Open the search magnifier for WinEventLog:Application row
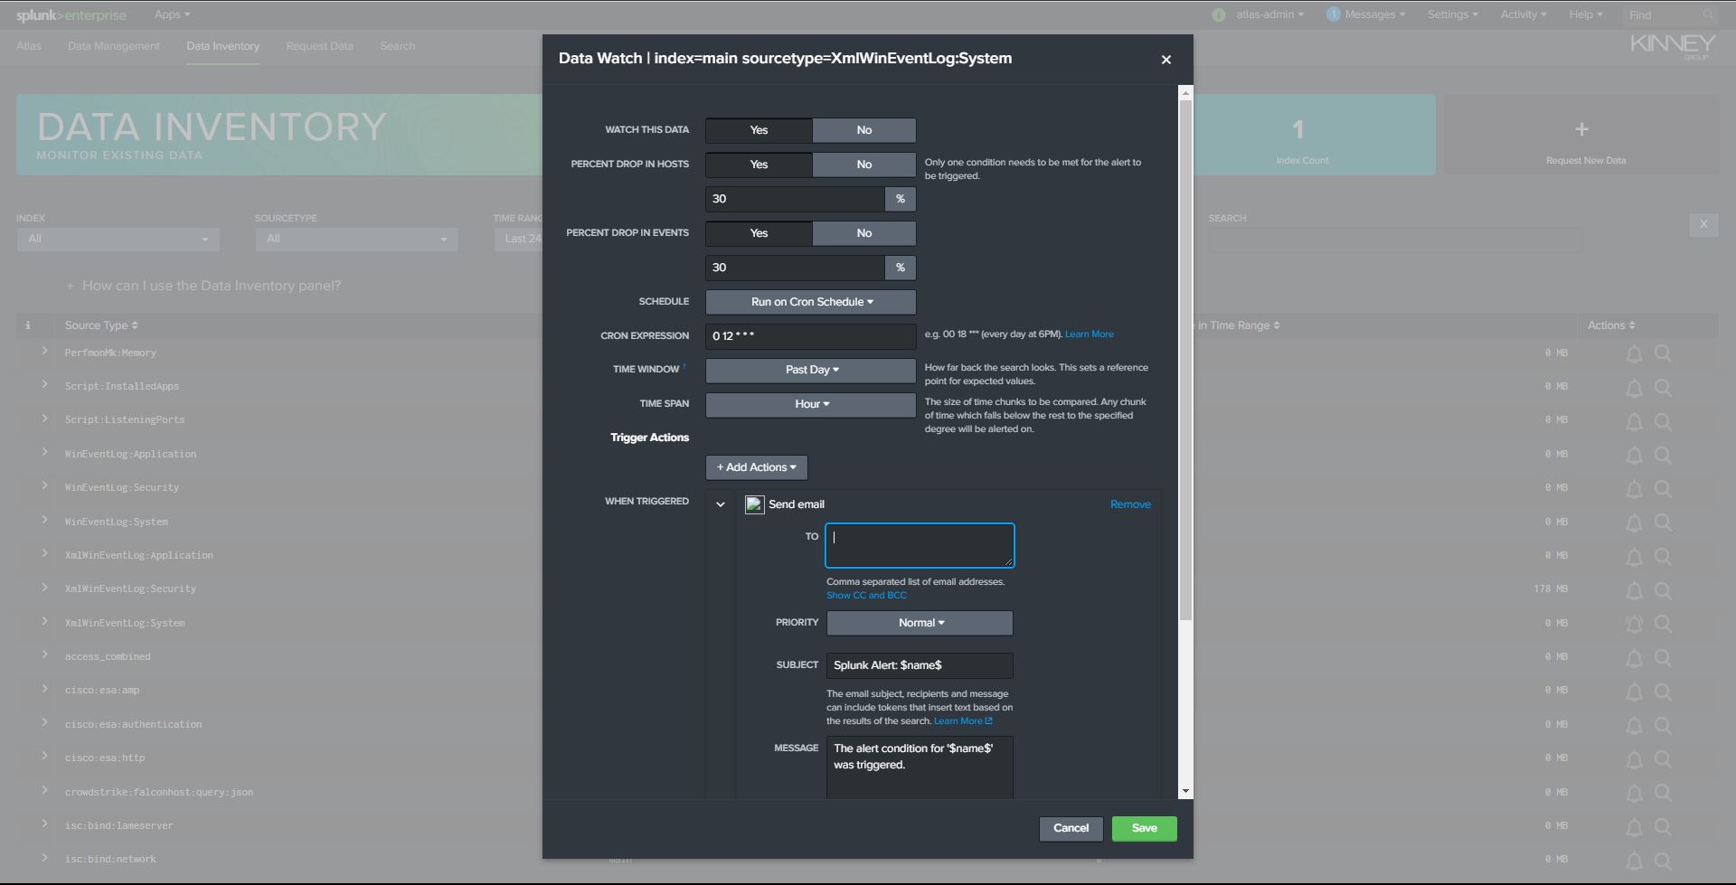Viewport: 1736px width, 885px height. point(1664,455)
